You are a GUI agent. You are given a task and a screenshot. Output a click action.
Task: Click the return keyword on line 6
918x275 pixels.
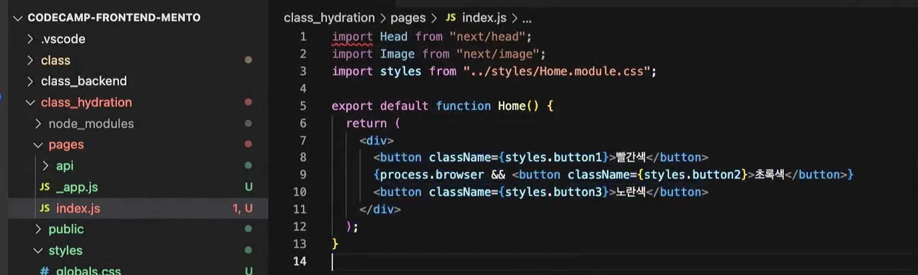(366, 123)
